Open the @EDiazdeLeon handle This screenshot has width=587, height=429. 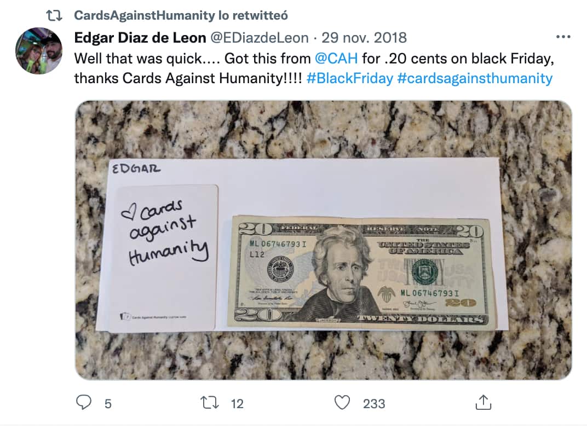[259, 37]
